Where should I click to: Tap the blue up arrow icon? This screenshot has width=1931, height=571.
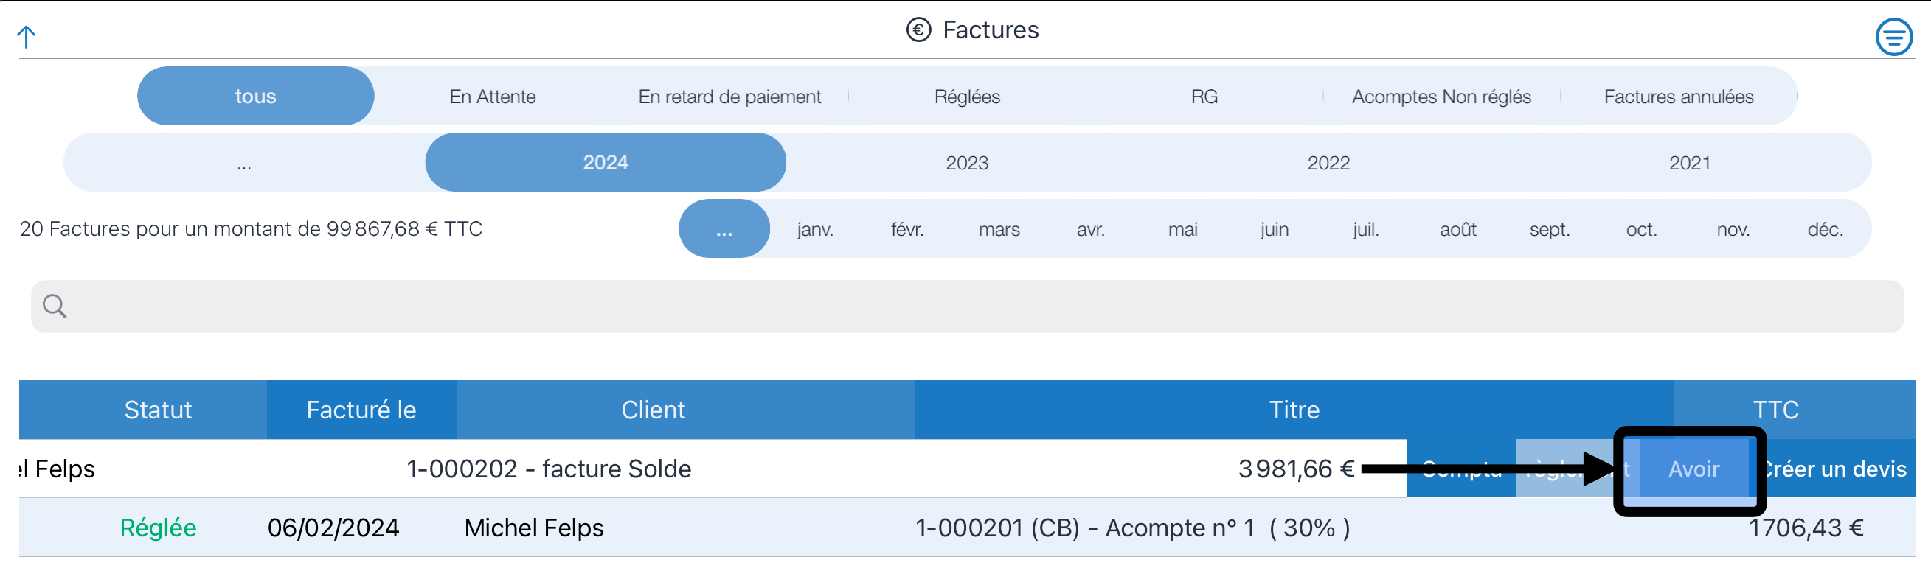(x=27, y=37)
